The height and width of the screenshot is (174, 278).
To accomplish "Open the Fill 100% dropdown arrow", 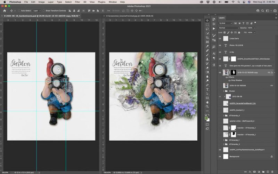I will coord(255,32).
